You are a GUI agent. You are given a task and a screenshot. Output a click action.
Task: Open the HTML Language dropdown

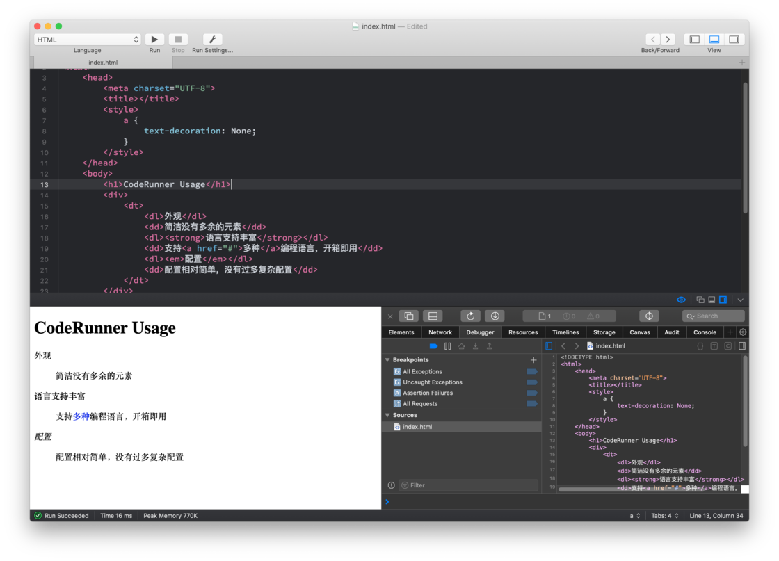click(x=87, y=40)
